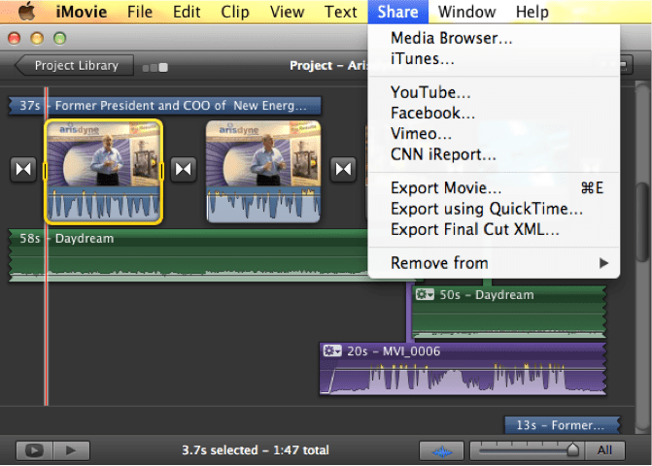Choose iTunes… in the Share menu
The width and height of the screenshot is (652, 466).
pyautogui.click(x=494, y=59)
